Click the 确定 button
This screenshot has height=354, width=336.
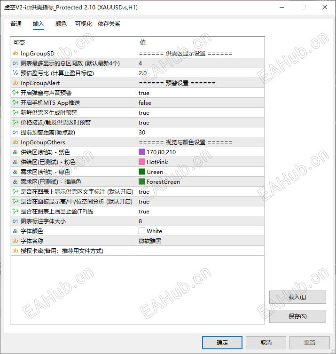222,343
